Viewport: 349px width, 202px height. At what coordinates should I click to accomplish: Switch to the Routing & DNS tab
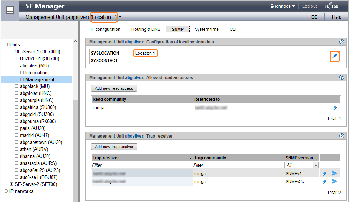(146, 29)
